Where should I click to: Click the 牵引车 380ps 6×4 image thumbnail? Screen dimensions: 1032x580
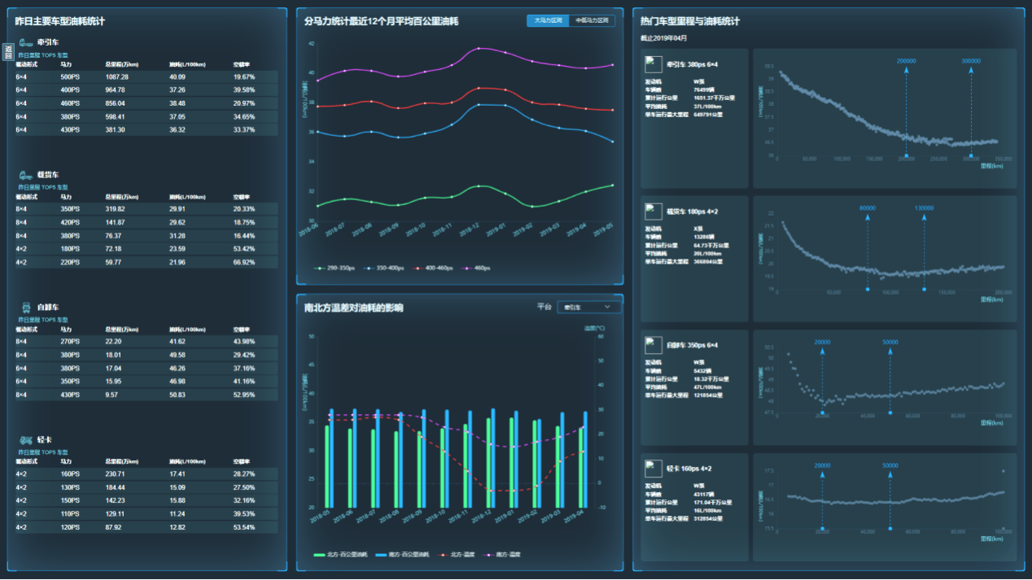[653, 64]
